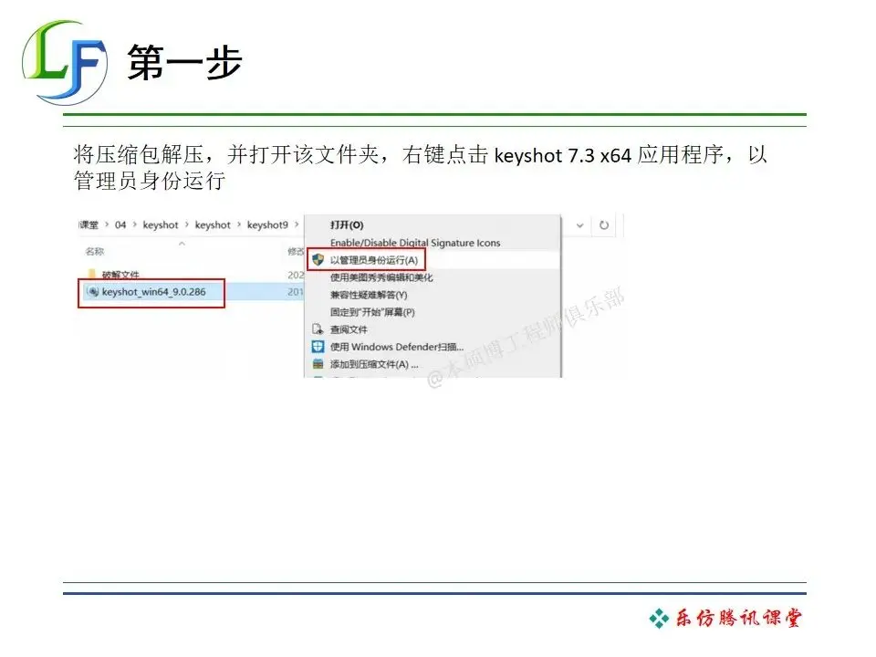Click the yellow folder icon of 破解文件

coord(92,275)
